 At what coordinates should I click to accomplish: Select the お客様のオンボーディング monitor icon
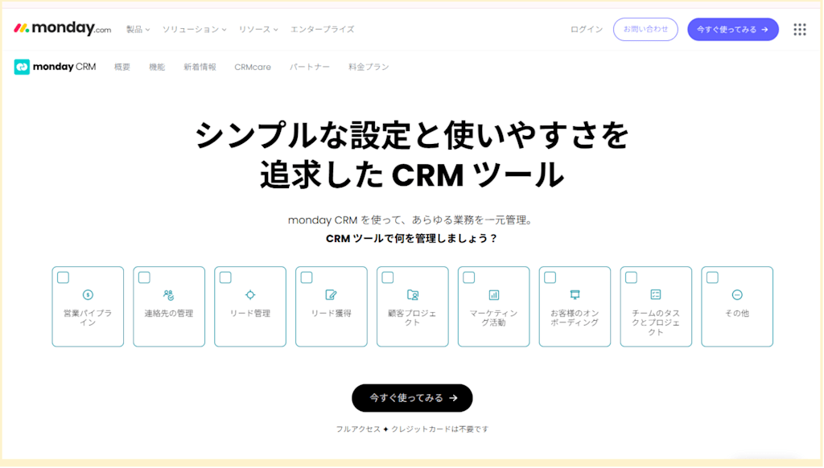(x=575, y=294)
